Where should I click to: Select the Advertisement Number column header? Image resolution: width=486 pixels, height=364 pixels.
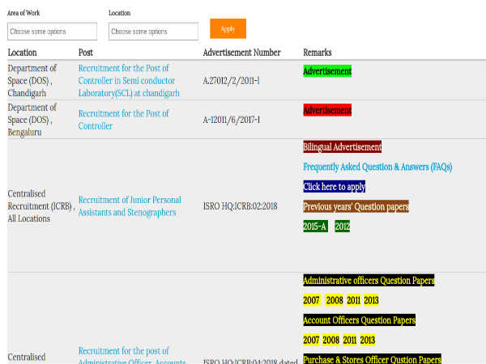pos(241,53)
